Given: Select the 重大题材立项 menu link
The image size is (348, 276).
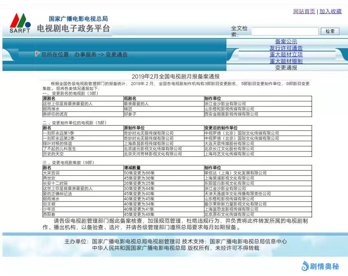Looking at the screenshot, I should (286, 54).
